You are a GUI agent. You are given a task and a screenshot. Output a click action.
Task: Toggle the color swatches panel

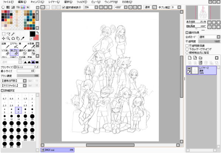[23, 7]
